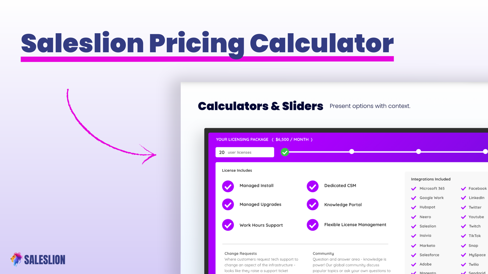Toggle the Salesforce integration checkbox
Screen dimensions: 488x274
pyautogui.click(x=414, y=255)
